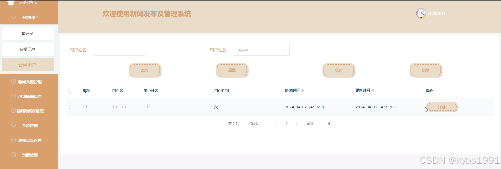Click the home icon beside 后台首页

tap(11, 3)
